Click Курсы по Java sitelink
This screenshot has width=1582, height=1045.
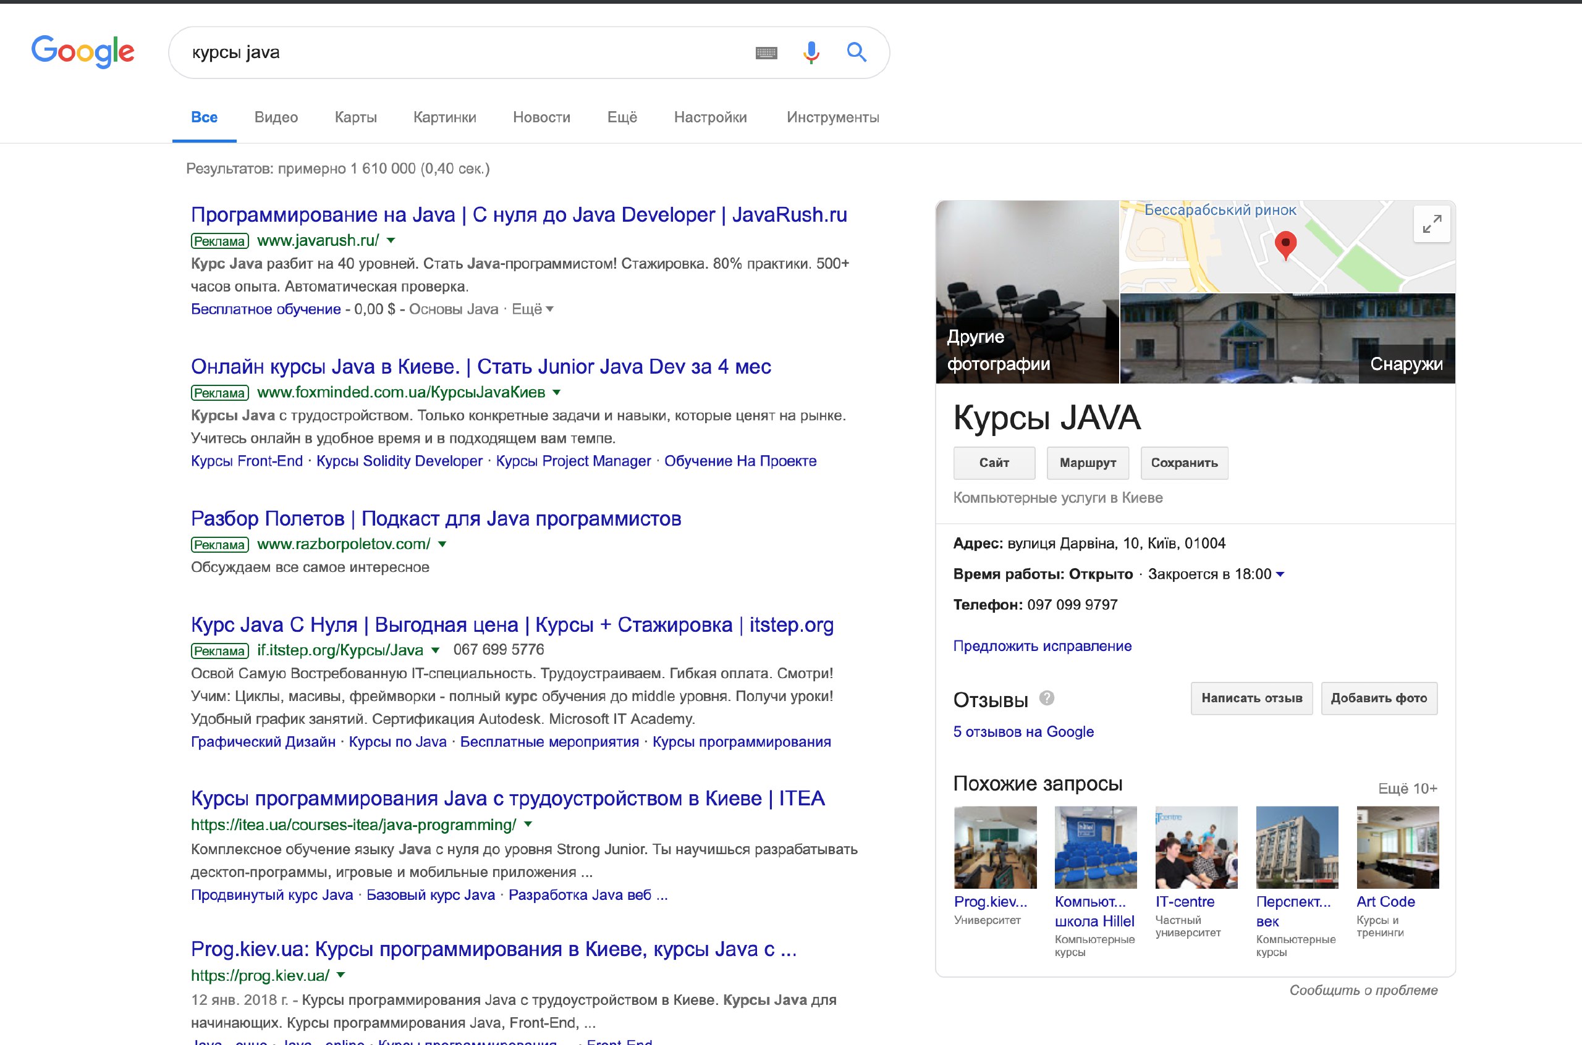(x=397, y=742)
